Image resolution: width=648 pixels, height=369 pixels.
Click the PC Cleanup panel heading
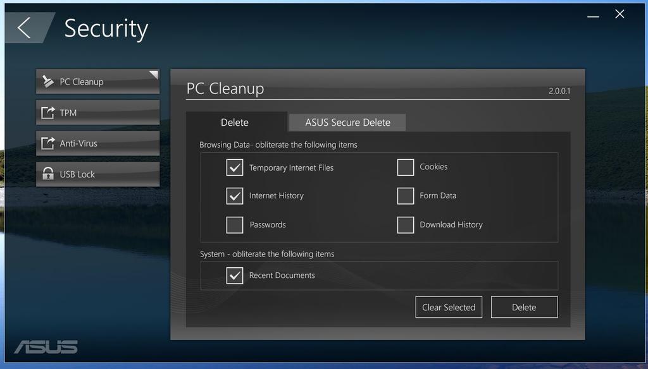pyautogui.click(x=225, y=88)
